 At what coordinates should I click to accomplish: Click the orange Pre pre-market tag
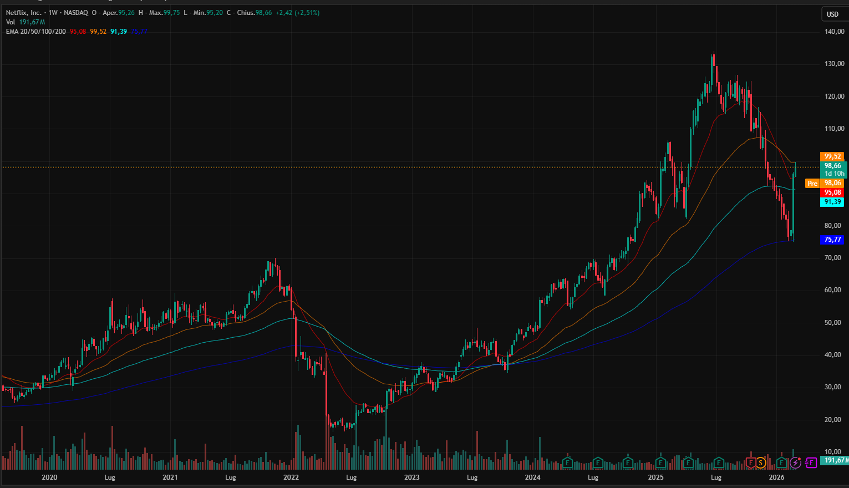click(x=812, y=183)
